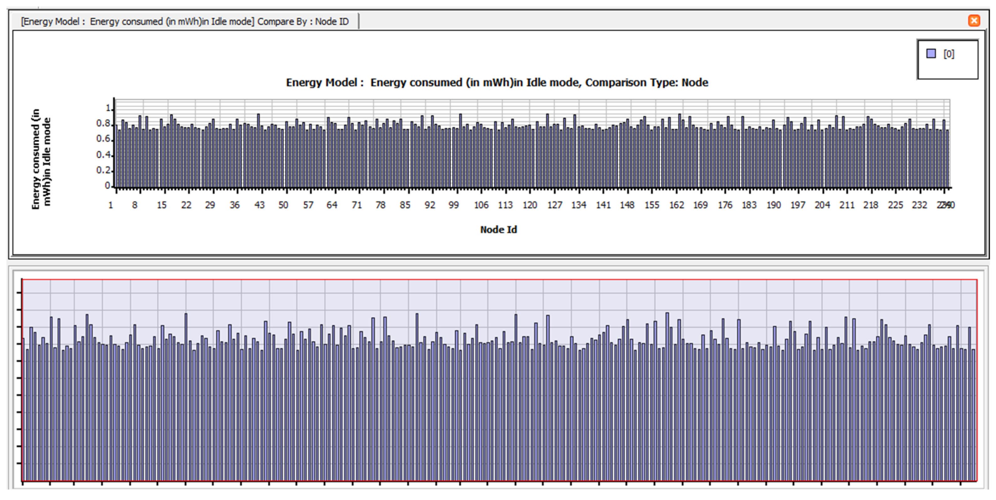Click x-axis tick label 99
996x500 pixels.
click(x=454, y=205)
